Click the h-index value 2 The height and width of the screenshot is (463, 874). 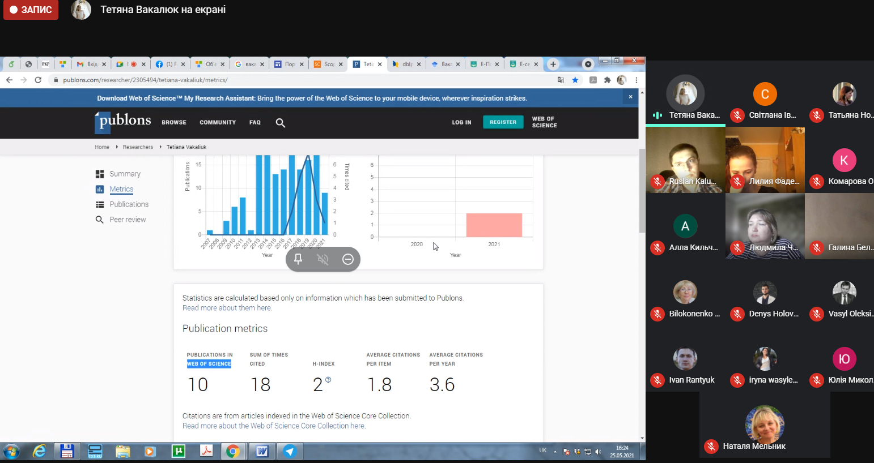[x=317, y=385]
